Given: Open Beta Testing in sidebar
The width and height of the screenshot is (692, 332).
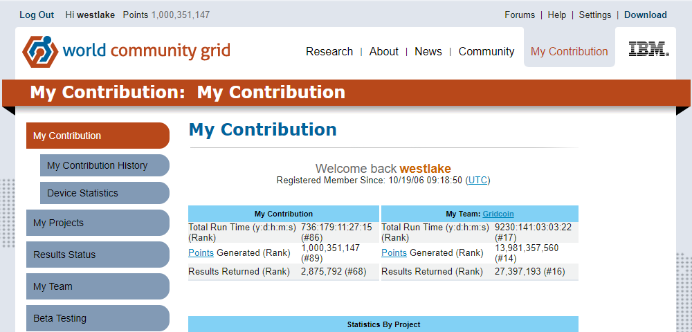Looking at the screenshot, I should pyautogui.click(x=98, y=318).
